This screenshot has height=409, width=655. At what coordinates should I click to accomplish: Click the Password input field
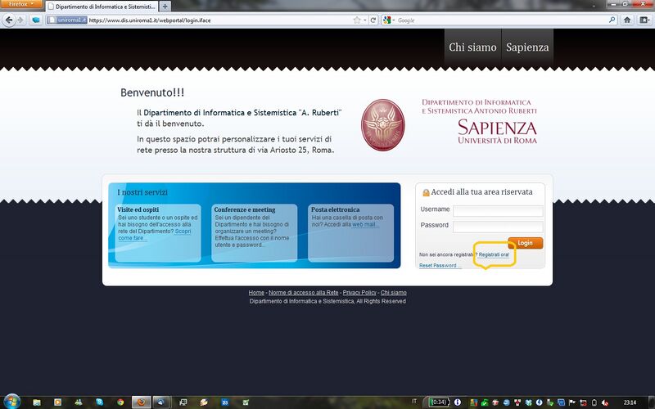498,227
